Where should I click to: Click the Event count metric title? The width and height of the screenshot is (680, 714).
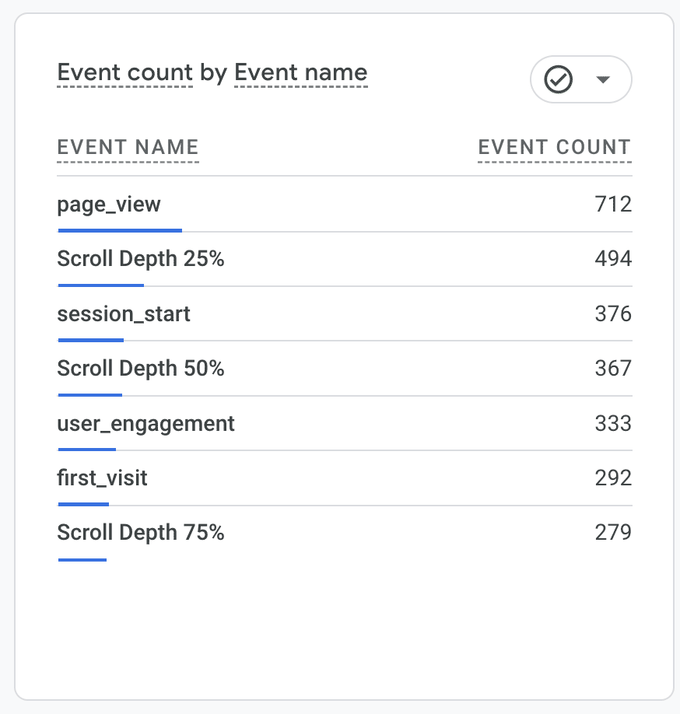[x=124, y=73]
